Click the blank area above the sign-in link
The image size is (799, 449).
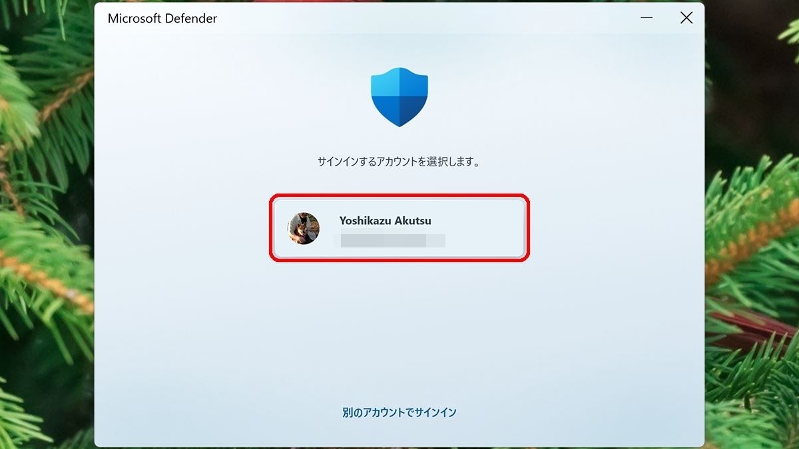pyautogui.click(x=400, y=379)
